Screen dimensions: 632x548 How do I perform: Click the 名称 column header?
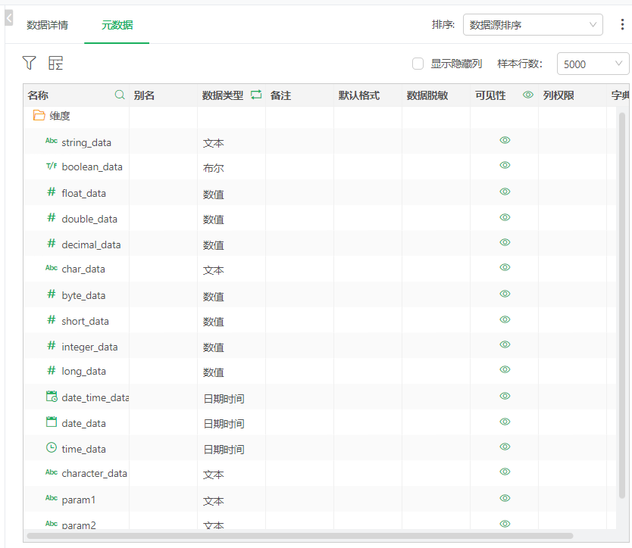coord(38,95)
